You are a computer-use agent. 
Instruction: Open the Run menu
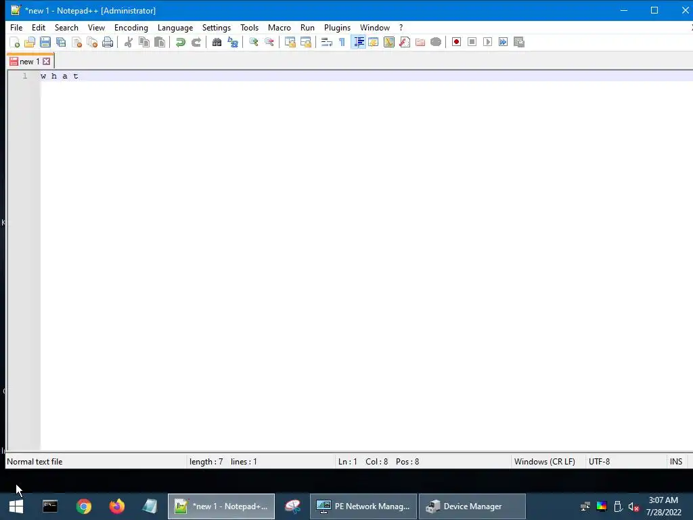click(x=308, y=27)
